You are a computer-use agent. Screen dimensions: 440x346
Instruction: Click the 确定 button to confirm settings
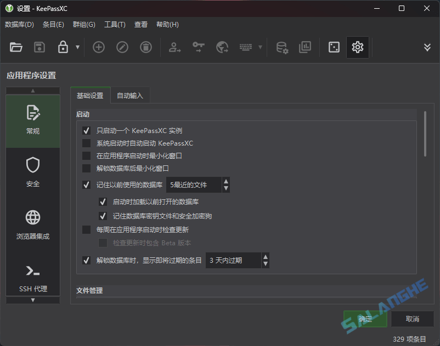[365, 319]
